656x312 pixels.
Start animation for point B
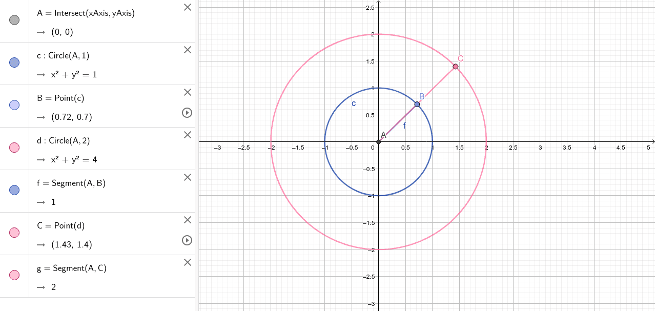point(187,113)
